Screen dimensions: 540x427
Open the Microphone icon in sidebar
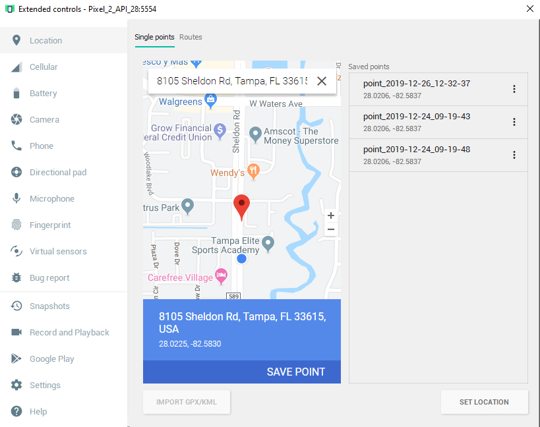point(16,198)
